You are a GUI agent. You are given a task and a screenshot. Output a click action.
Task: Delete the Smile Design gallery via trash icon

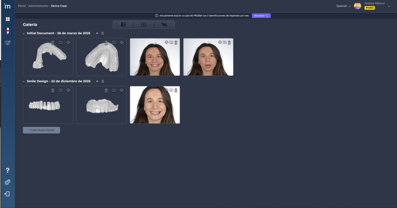click(x=103, y=81)
